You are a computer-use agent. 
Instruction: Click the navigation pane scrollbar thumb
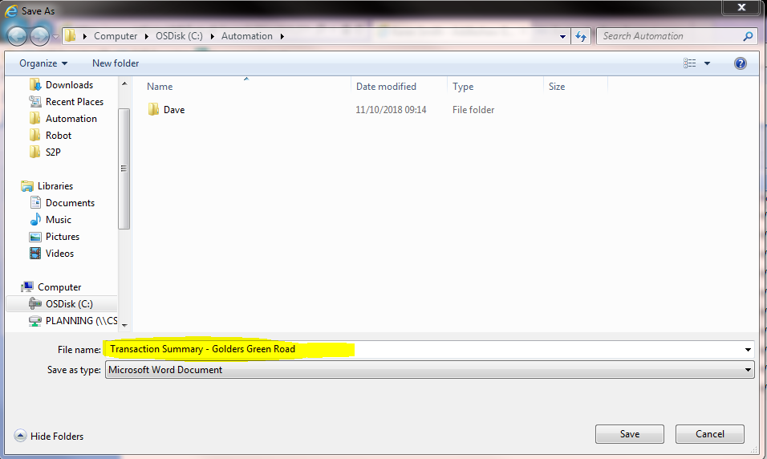coord(124,169)
